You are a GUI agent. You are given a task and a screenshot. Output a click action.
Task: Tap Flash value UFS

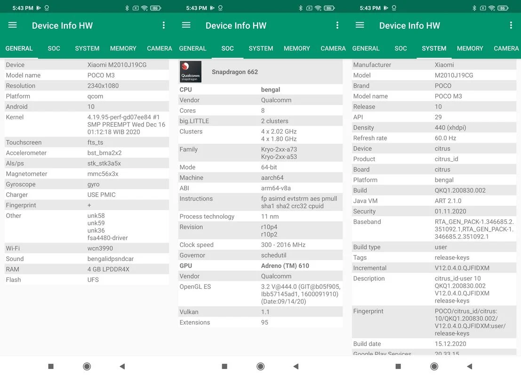(x=93, y=280)
